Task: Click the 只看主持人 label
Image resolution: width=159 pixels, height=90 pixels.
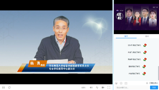Action: tap(154, 83)
